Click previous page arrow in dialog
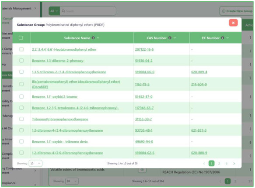255x188 pixels. click(x=204, y=163)
